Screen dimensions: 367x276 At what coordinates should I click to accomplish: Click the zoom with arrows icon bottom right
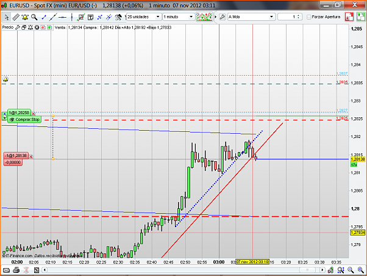[341, 270]
